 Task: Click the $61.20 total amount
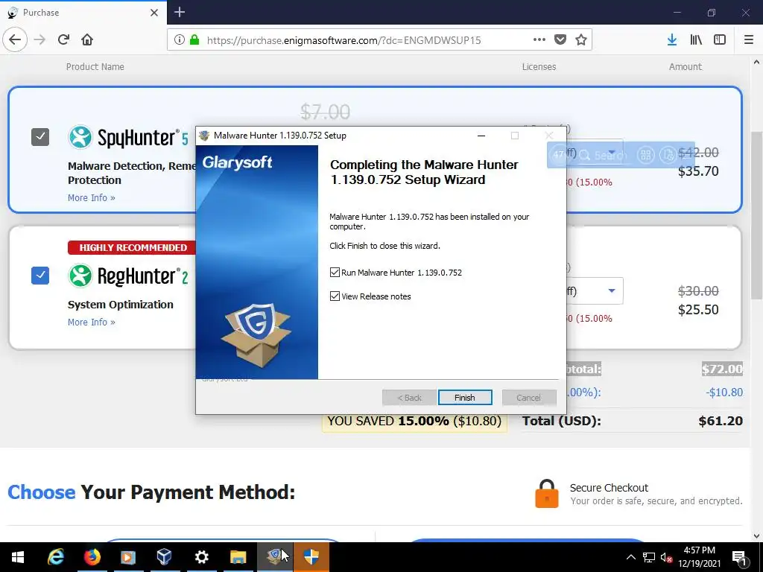[721, 422]
